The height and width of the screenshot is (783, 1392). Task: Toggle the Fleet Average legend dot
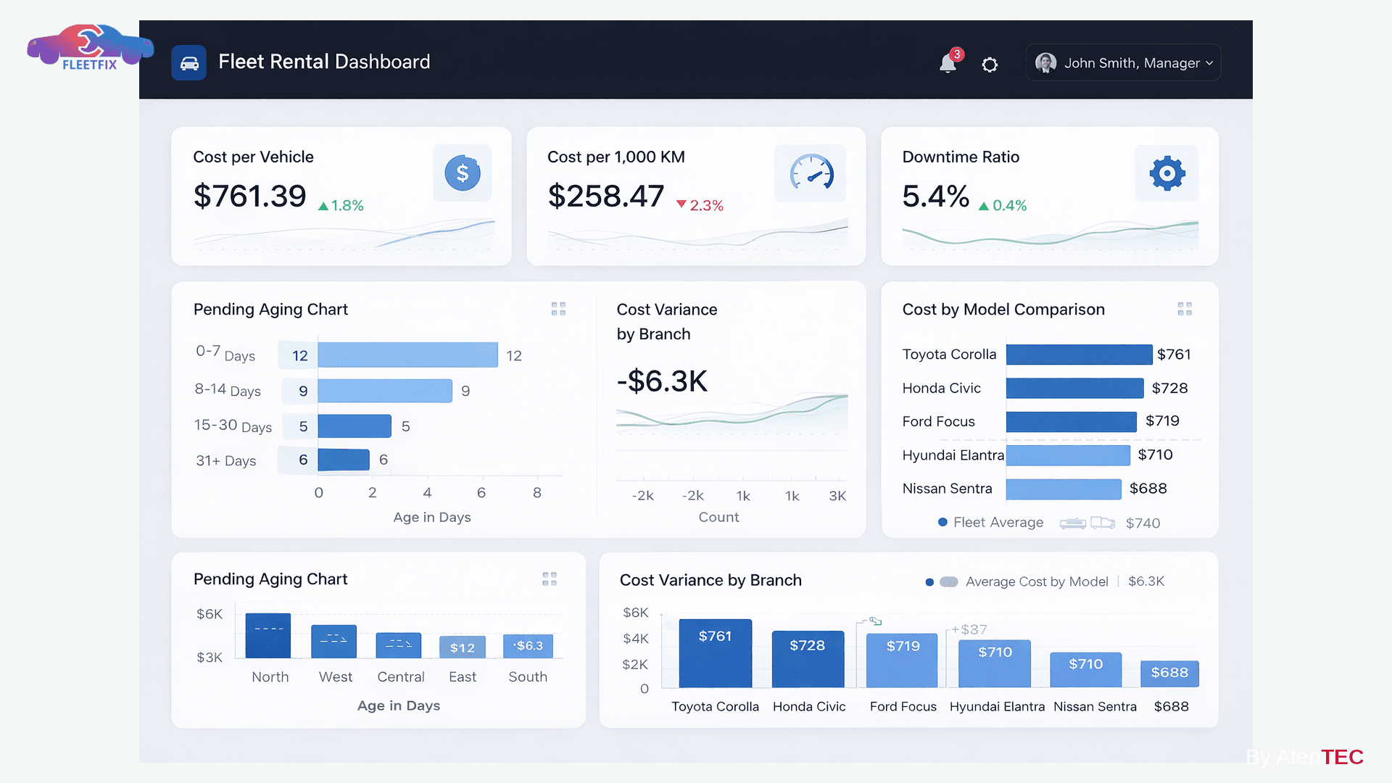click(x=943, y=522)
